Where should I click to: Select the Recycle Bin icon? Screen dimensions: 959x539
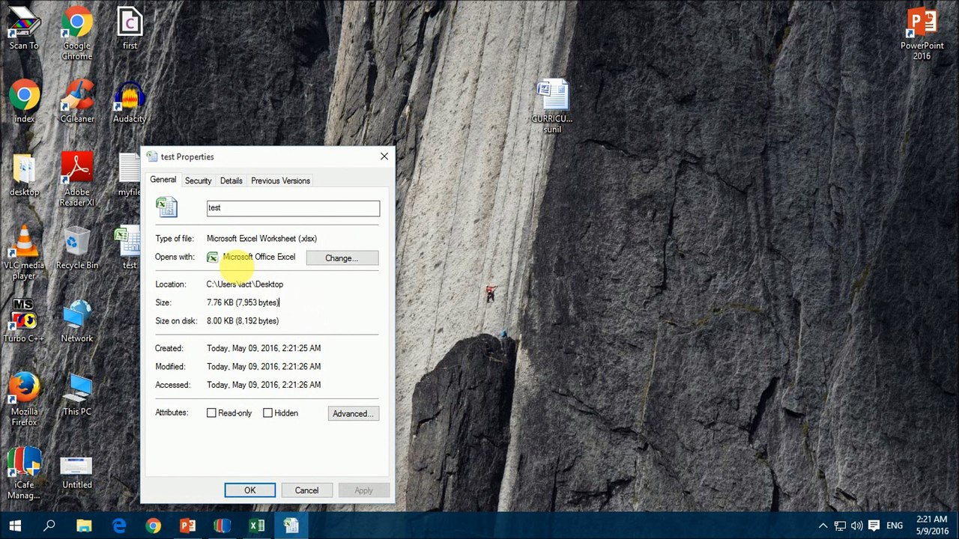pos(77,248)
